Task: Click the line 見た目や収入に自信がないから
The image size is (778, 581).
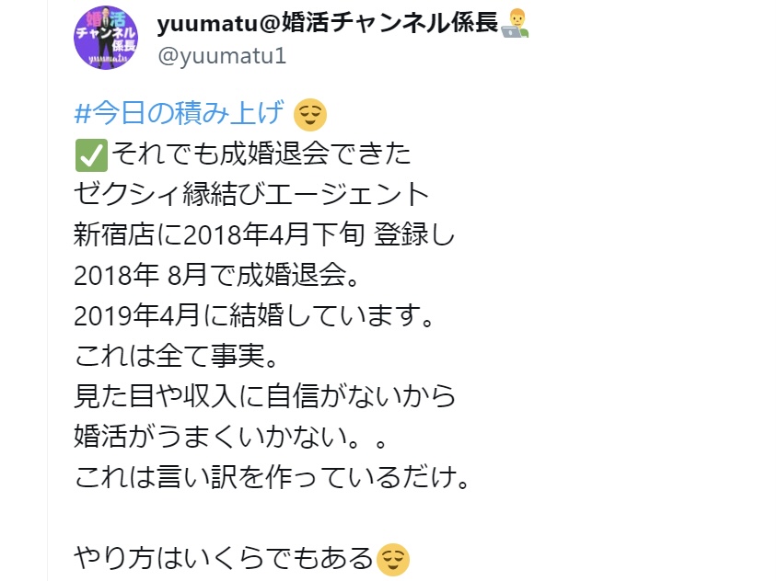Action: pos(265,397)
